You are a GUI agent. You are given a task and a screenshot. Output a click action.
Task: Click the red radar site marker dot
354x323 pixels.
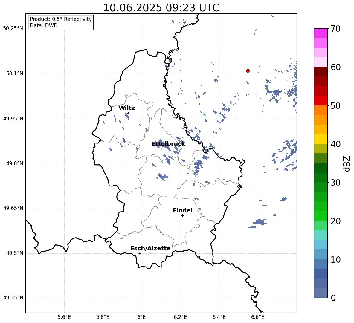[x=248, y=71]
